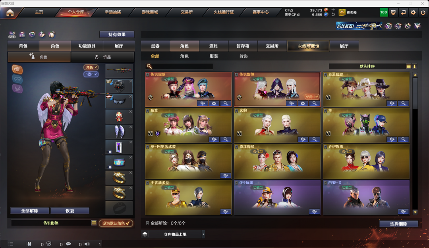Click the 持有效果 button

[117, 35]
